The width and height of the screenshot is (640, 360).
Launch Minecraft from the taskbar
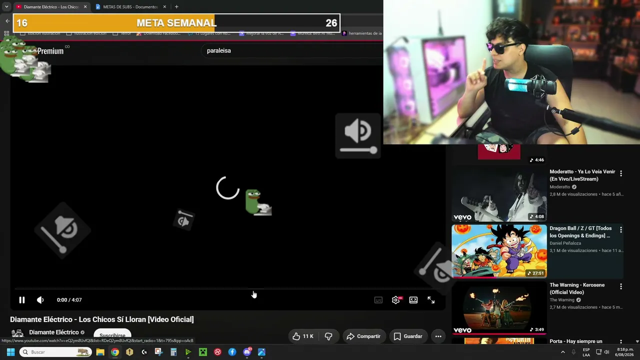(x=202, y=352)
